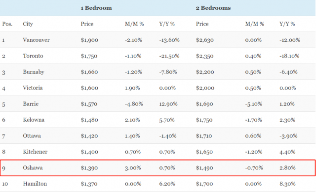Select Barrie's -5.10% month-over-month value
Viewport: 316px width, 192px height.
253,104
